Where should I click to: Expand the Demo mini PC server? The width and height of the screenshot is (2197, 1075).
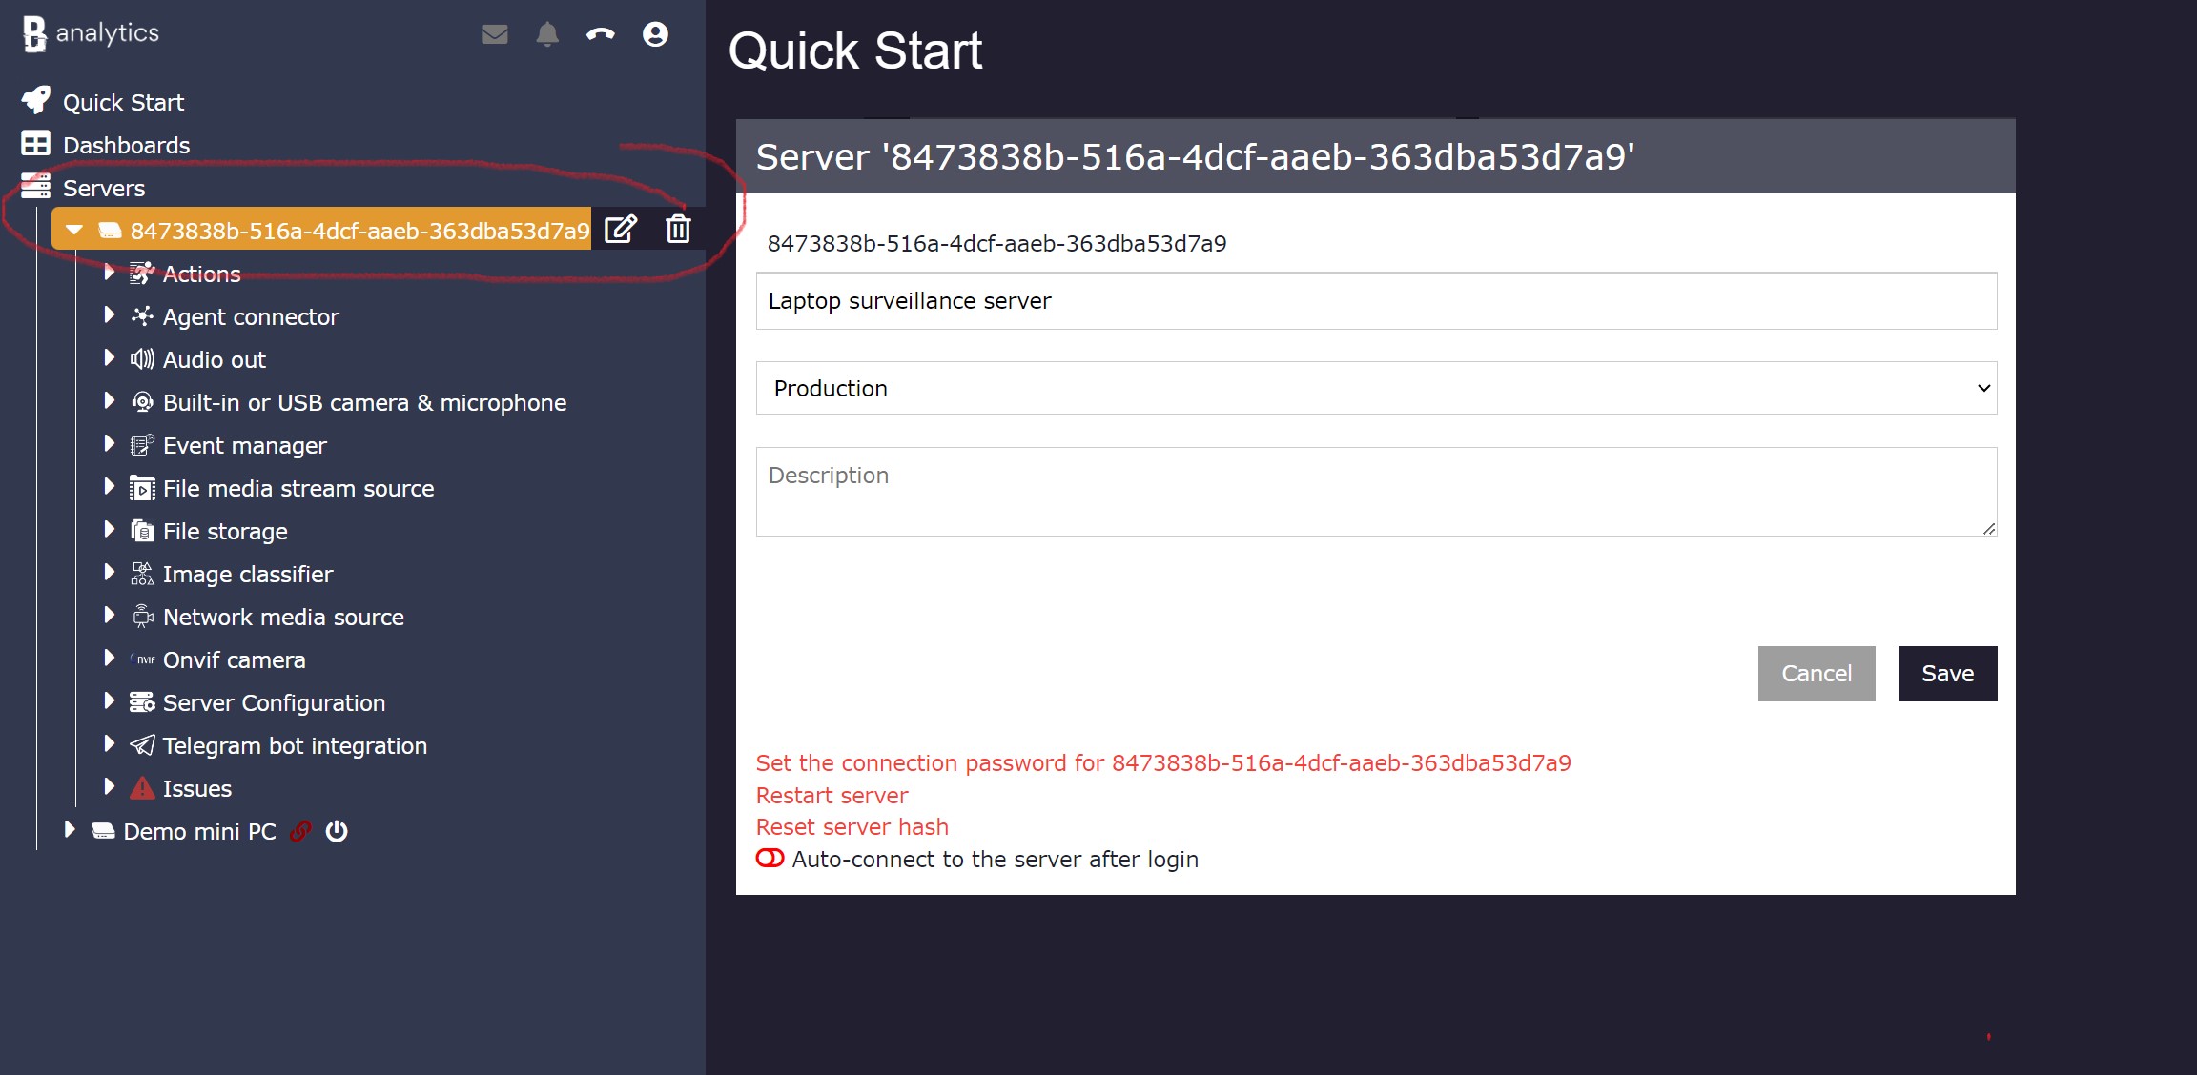(x=70, y=830)
